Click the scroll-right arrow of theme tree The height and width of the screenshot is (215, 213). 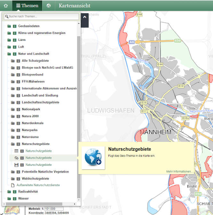75,204
